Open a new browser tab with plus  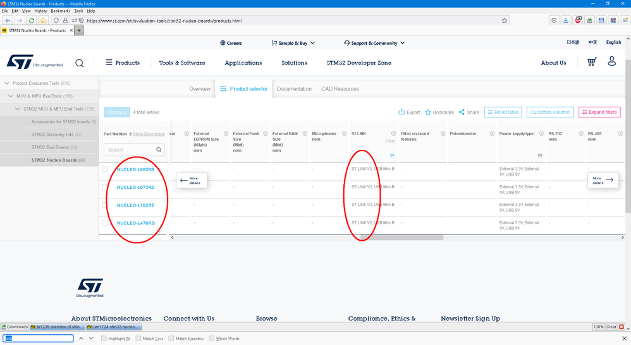coord(79,30)
